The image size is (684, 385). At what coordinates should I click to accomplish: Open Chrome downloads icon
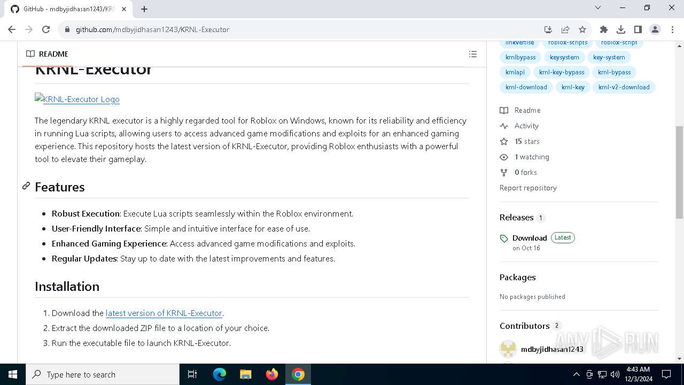621,29
